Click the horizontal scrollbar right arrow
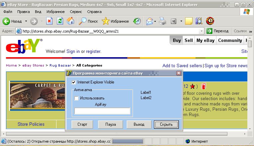254x146 pixels. (245, 134)
